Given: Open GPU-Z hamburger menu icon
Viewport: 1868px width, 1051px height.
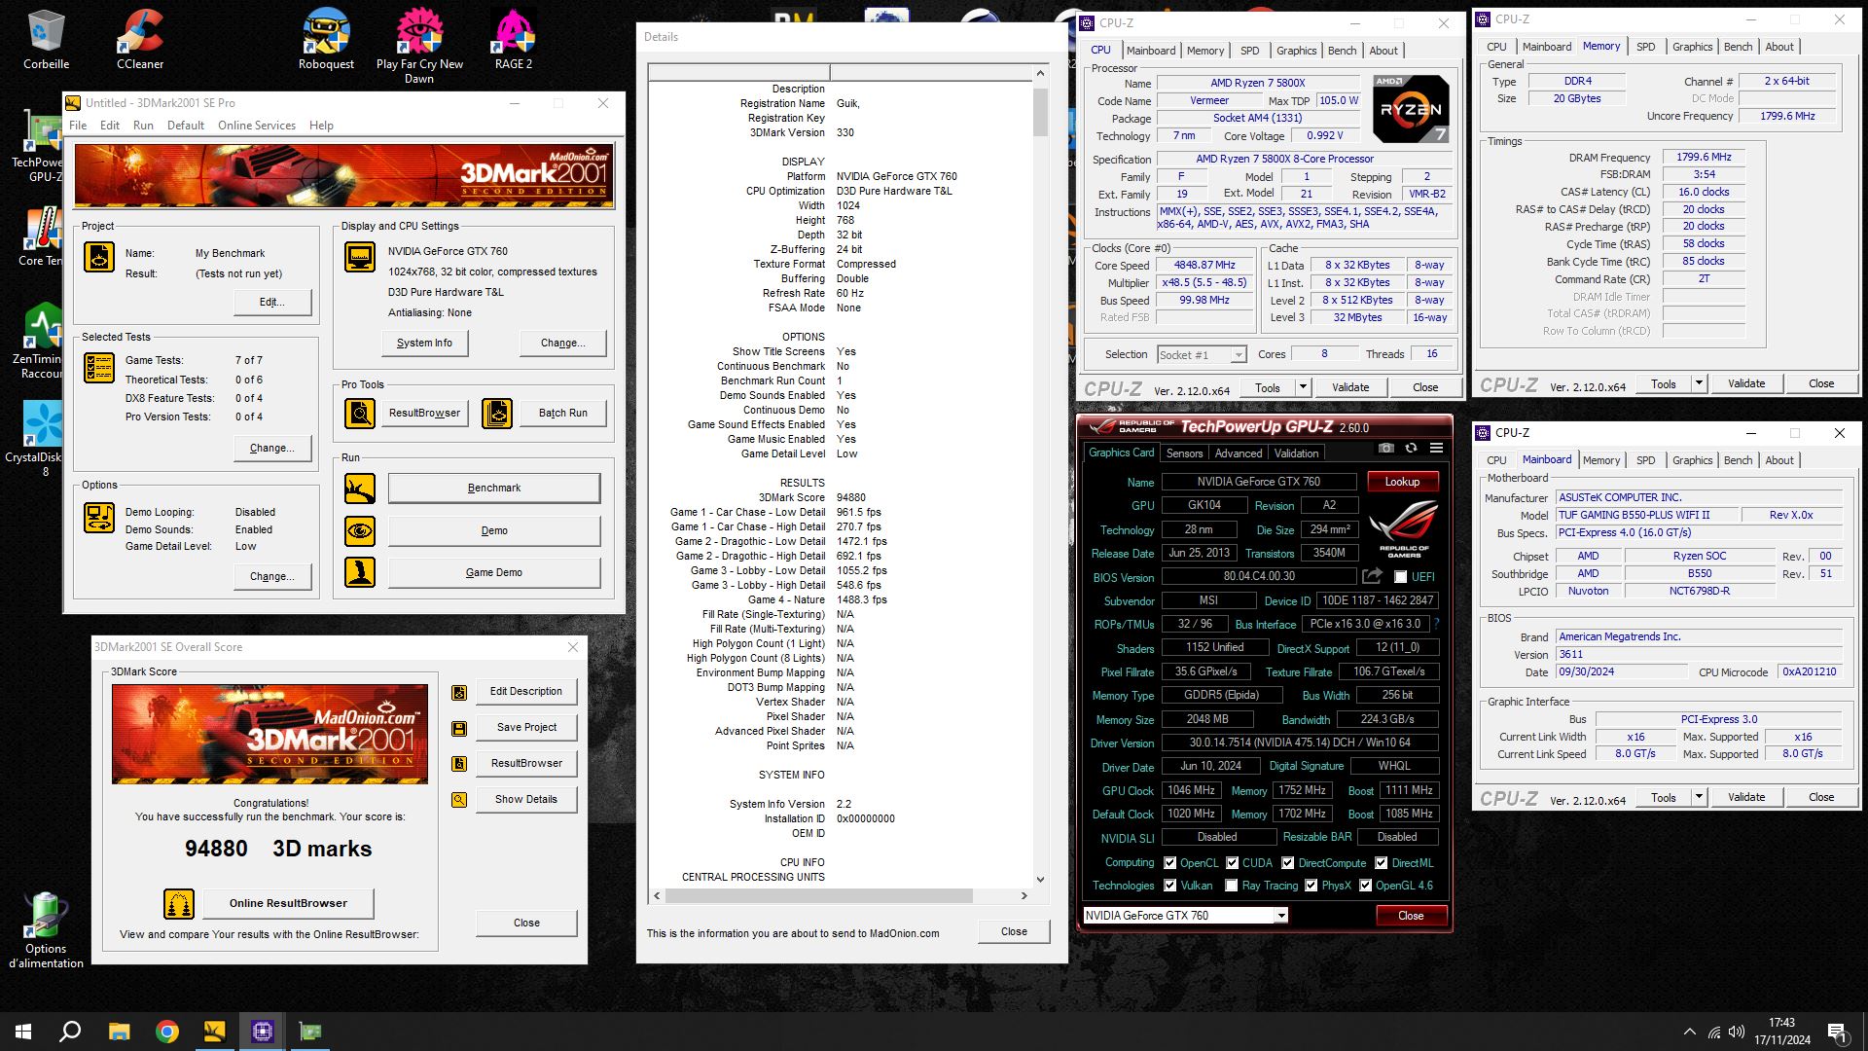Looking at the screenshot, I should tap(1436, 449).
